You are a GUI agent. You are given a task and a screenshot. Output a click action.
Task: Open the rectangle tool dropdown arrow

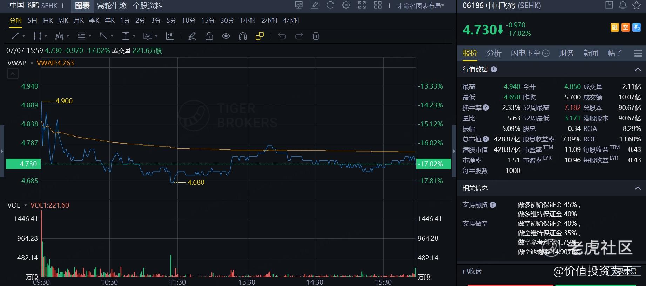click(x=46, y=36)
